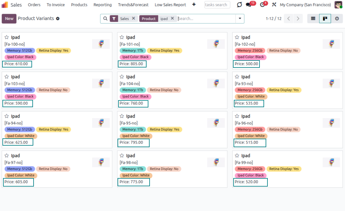Open the tools wrench icon
This screenshot has width=345, height=211.
274,5
